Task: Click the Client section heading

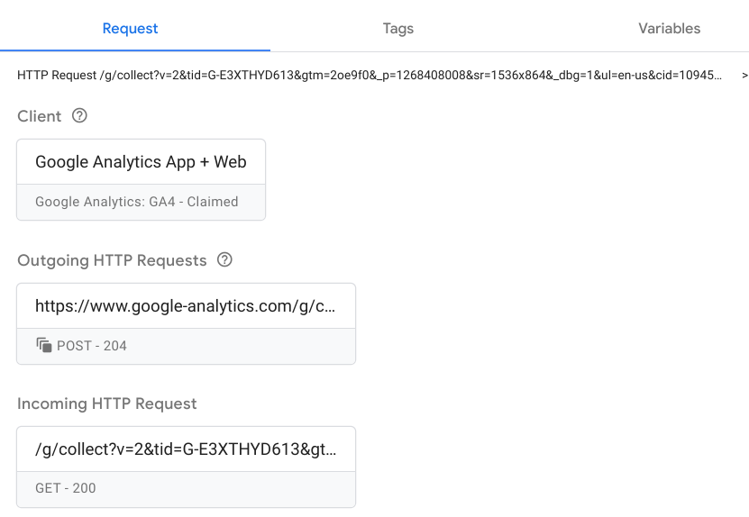Action: (40, 116)
